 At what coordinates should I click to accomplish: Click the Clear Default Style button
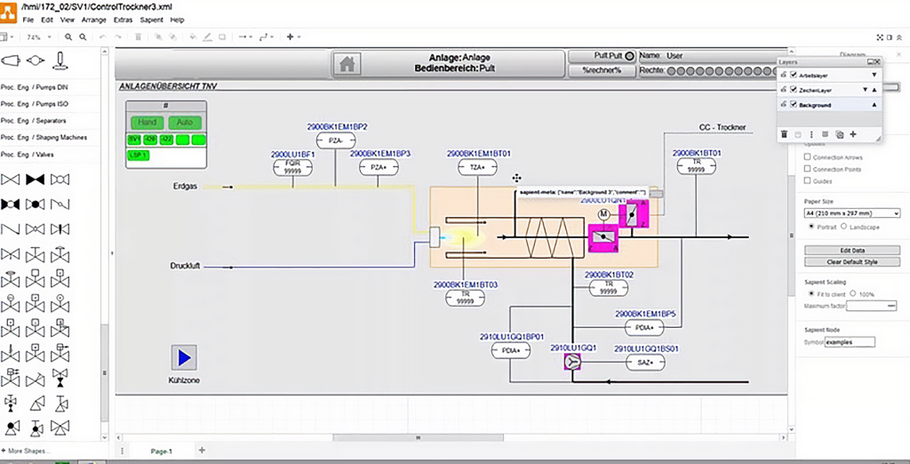tap(851, 262)
